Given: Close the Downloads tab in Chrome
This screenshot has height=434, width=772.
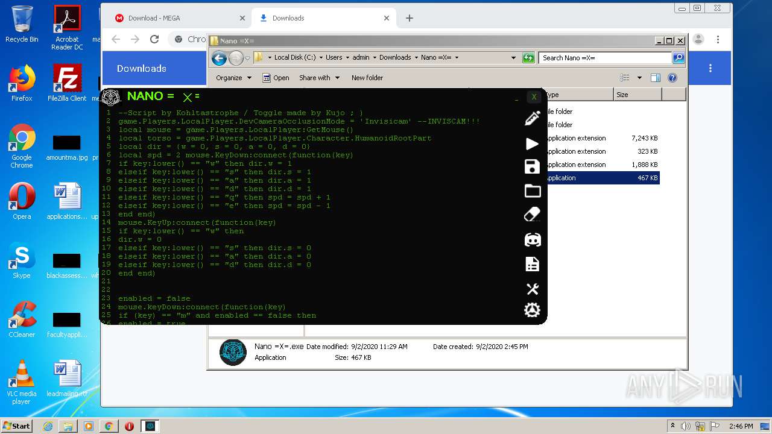Looking at the screenshot, I should [386, 18].
